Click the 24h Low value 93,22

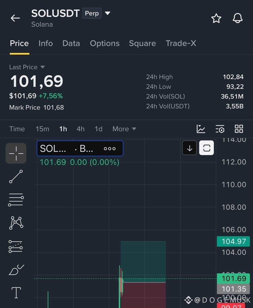point(235,87)
